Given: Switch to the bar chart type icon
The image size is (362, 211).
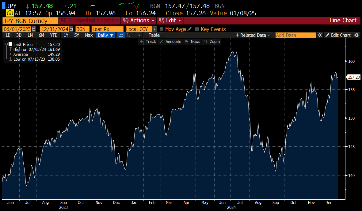Looking at the screenshot, I should pyautogui.click(x=129, y=35).
